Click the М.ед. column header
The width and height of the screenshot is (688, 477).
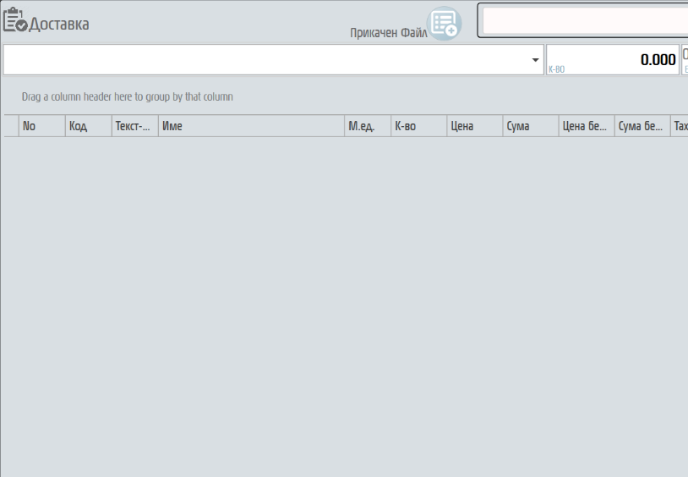click(367, 126)
